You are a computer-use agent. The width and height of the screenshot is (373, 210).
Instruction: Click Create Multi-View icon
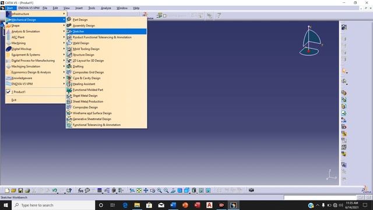[180, 190]
